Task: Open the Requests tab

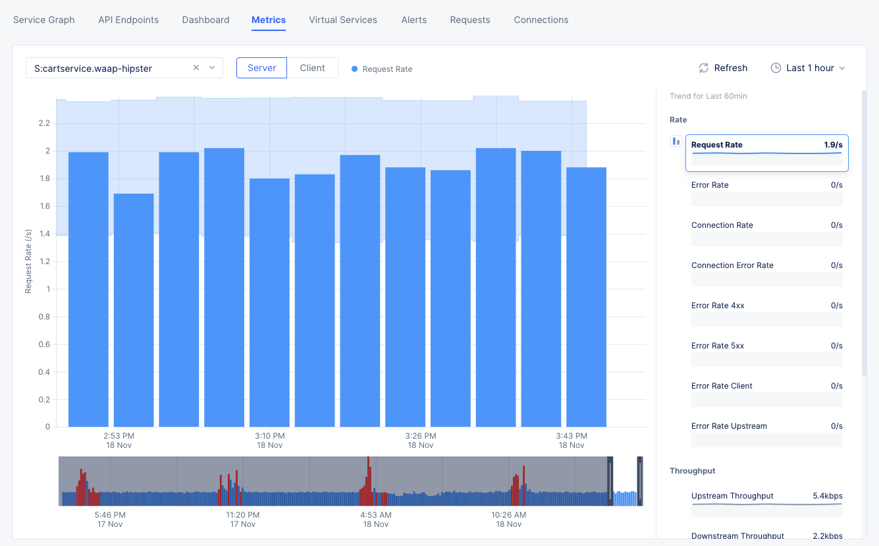Action: point(469,20)
